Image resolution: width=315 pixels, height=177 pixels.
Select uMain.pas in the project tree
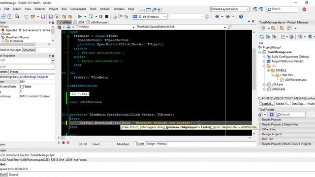[x=278, y=89]
